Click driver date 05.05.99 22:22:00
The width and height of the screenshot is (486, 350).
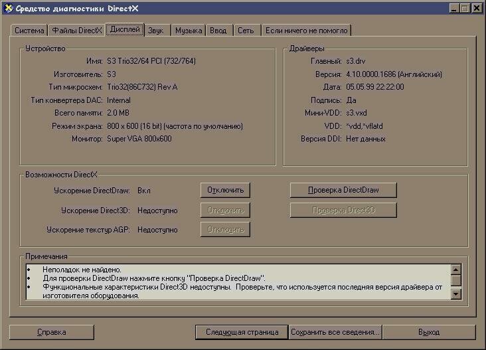375,87
